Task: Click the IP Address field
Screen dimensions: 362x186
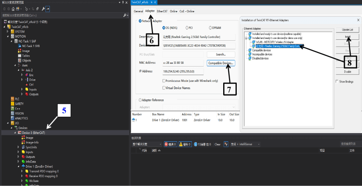Action: (183, 72)
